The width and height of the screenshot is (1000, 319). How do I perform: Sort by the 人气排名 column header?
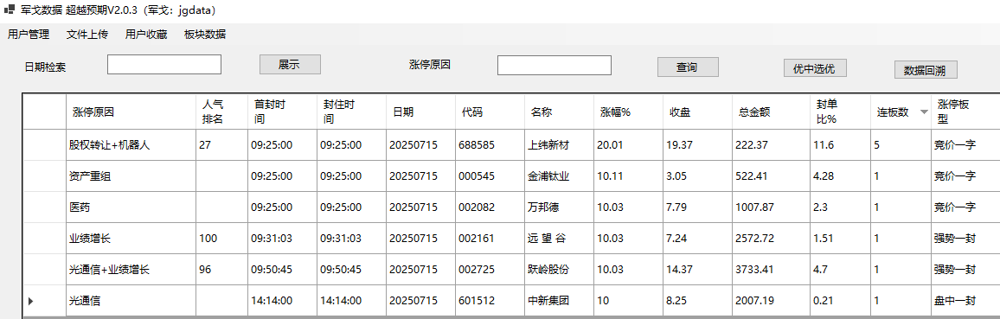(x=221, y=112)
